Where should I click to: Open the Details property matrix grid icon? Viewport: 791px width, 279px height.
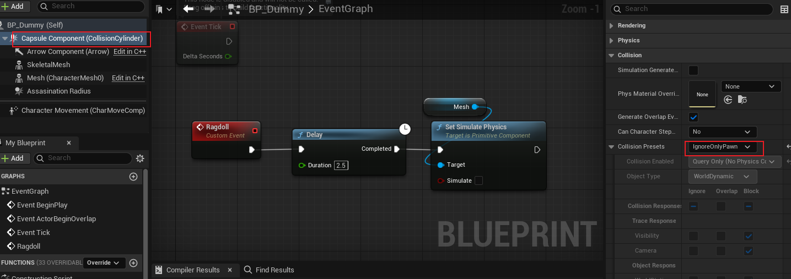[784, 9]
